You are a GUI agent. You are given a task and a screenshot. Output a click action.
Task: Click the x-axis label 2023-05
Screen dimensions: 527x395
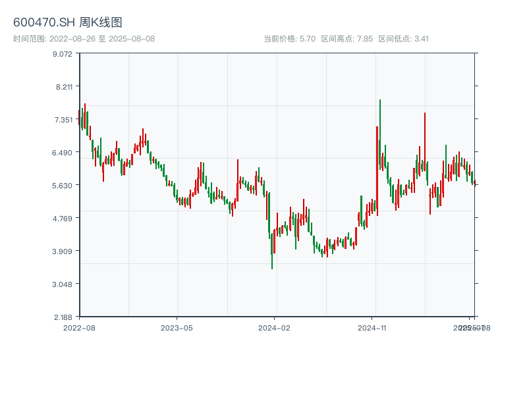pos(177,328)
